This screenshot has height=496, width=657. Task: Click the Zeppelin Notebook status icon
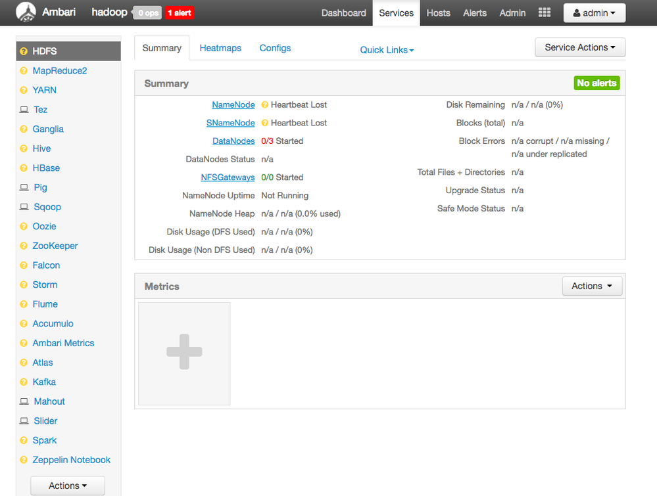[x=24, y=460]
